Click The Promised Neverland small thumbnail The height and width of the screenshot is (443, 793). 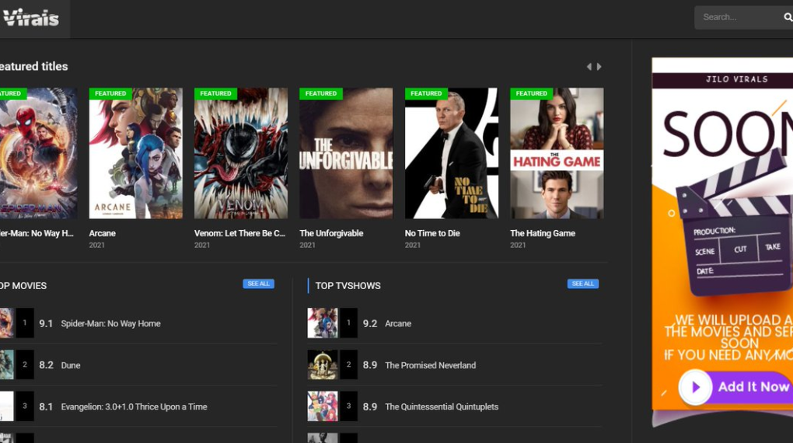tap(323, 365)
